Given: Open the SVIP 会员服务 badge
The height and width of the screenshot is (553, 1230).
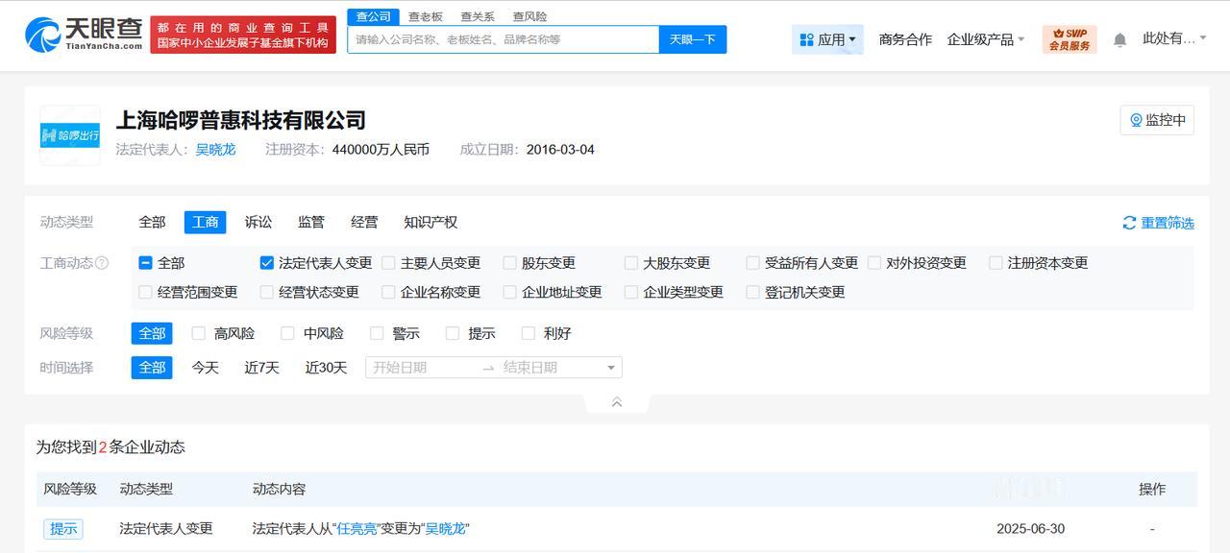Looking at the screenshot, I should 1070,39.
